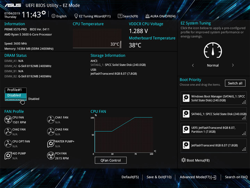Click the EZ Tuning Wizard lightbulb icon
The image size is (250, 188).
click(x=76, y=16)
